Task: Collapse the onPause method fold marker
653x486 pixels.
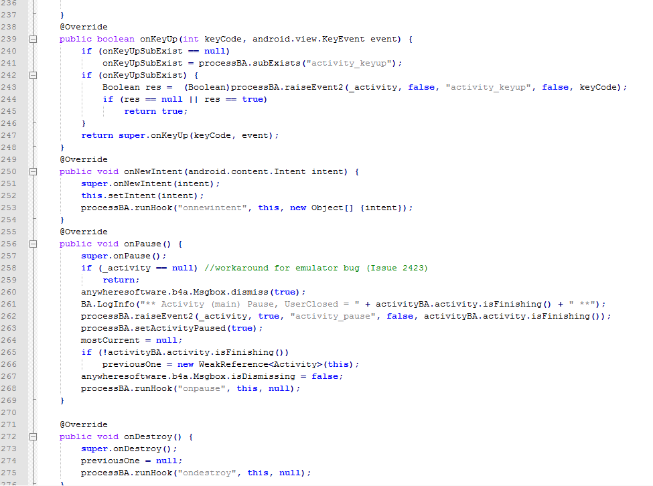Action: tap(33, 244)
